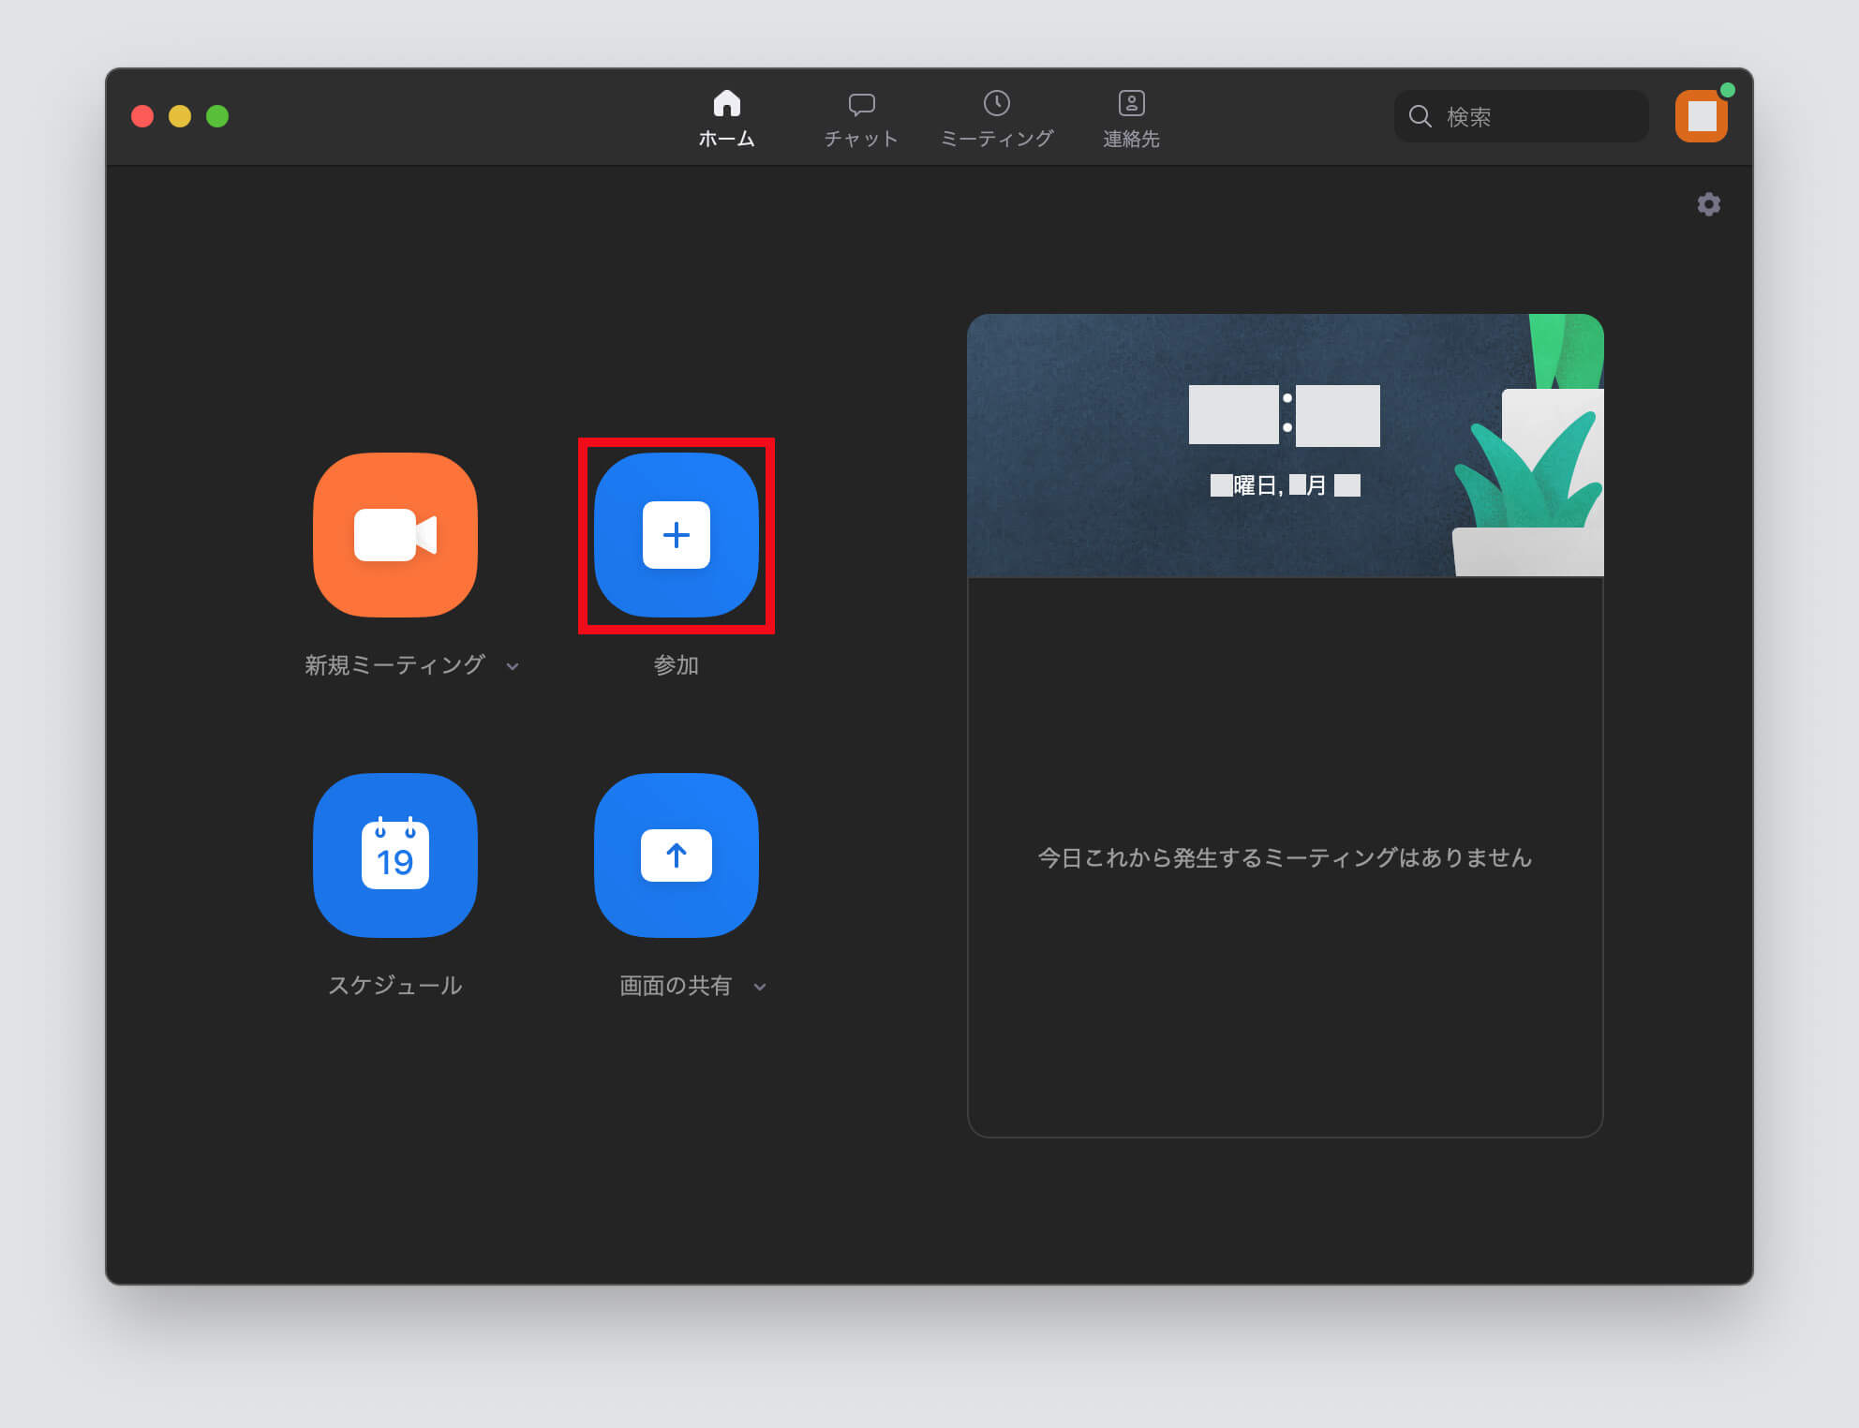Click the meetings clock icon

coord(996,103)
